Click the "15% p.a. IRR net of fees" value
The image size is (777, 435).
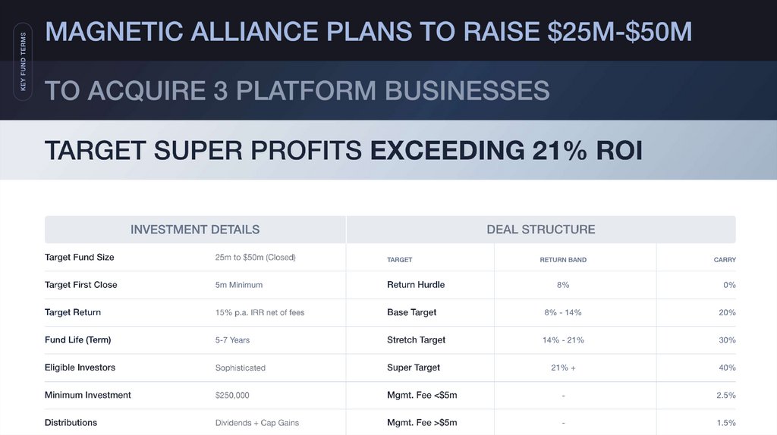[260, 313]
